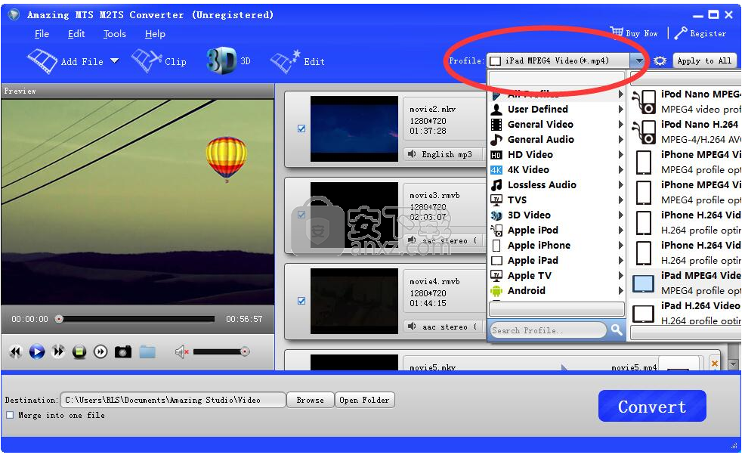Uncheck the movie2.mkv selection checkbox

click(x=301, y=129)
